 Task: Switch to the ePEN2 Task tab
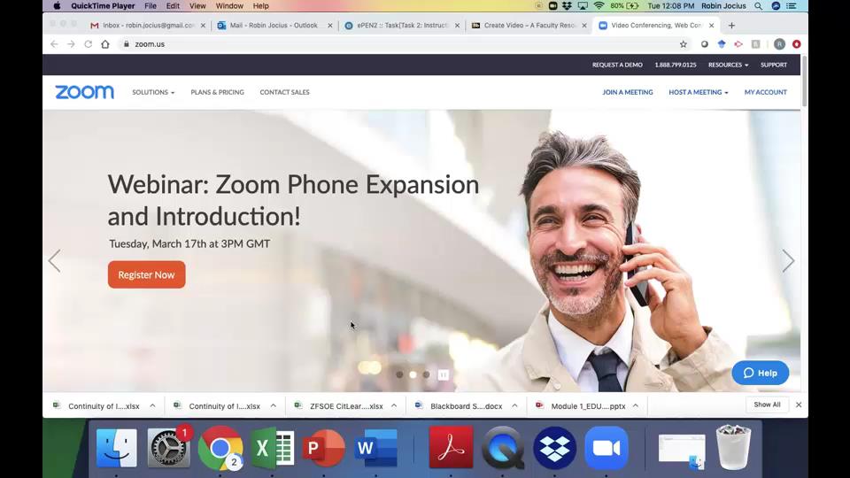pos(401,25)
